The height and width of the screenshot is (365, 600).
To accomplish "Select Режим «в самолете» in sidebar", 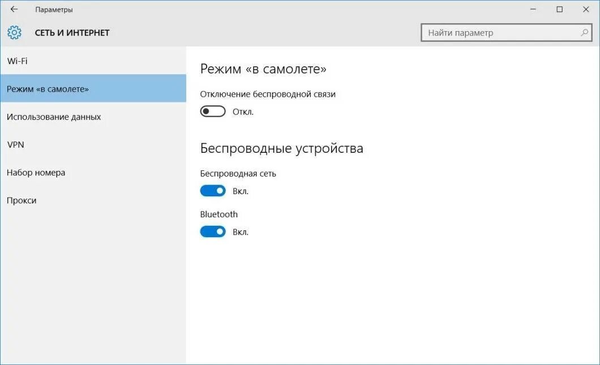I will coord(93,89).
